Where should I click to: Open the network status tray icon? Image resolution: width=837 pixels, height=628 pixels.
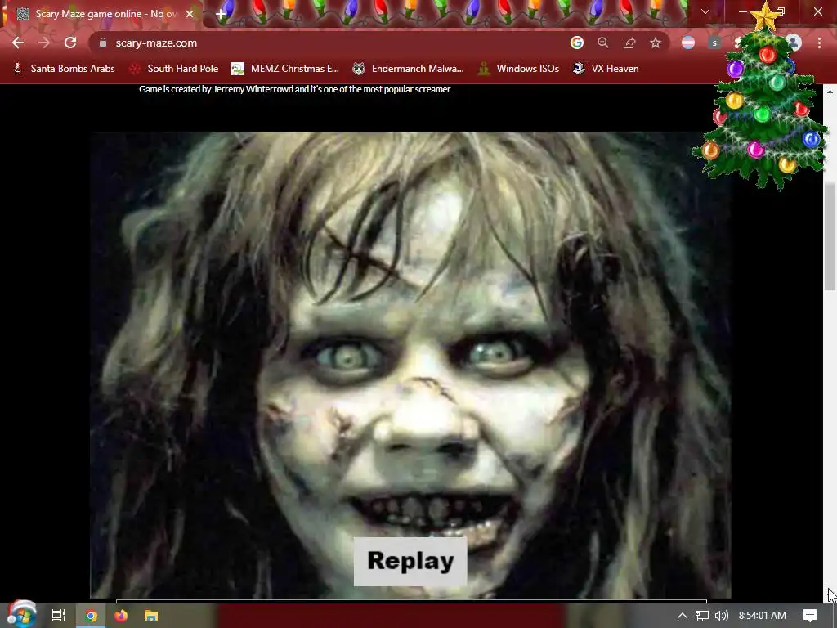coord(702,616)
